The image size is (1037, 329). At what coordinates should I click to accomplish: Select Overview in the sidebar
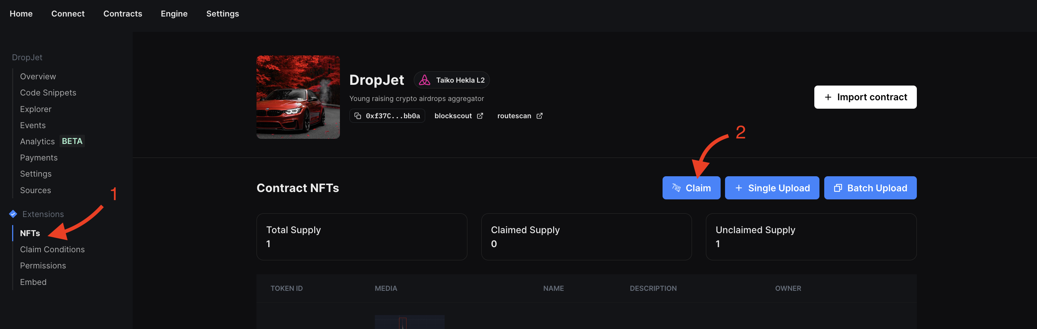(x=38, y=76)
